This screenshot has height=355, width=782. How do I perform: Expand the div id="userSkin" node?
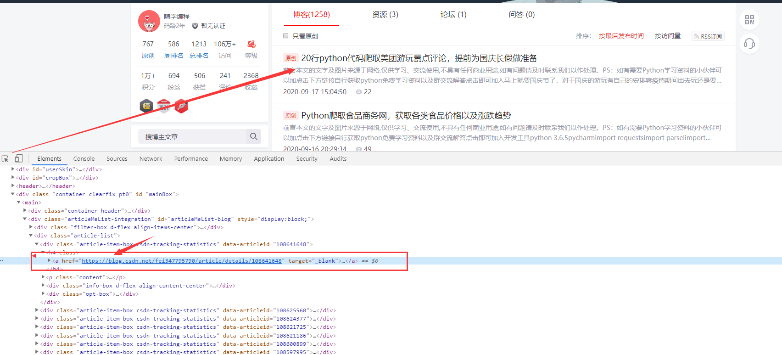tap(13, 169)
